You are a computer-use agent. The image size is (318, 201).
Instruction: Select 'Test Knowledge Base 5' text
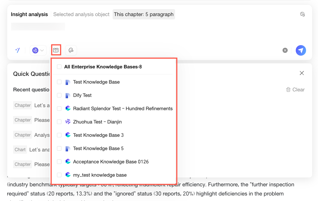[98, 148]
